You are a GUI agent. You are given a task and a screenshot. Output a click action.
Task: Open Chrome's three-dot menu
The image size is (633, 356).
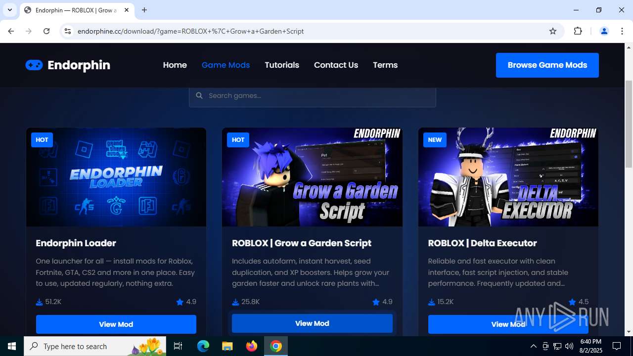point(622,31)
